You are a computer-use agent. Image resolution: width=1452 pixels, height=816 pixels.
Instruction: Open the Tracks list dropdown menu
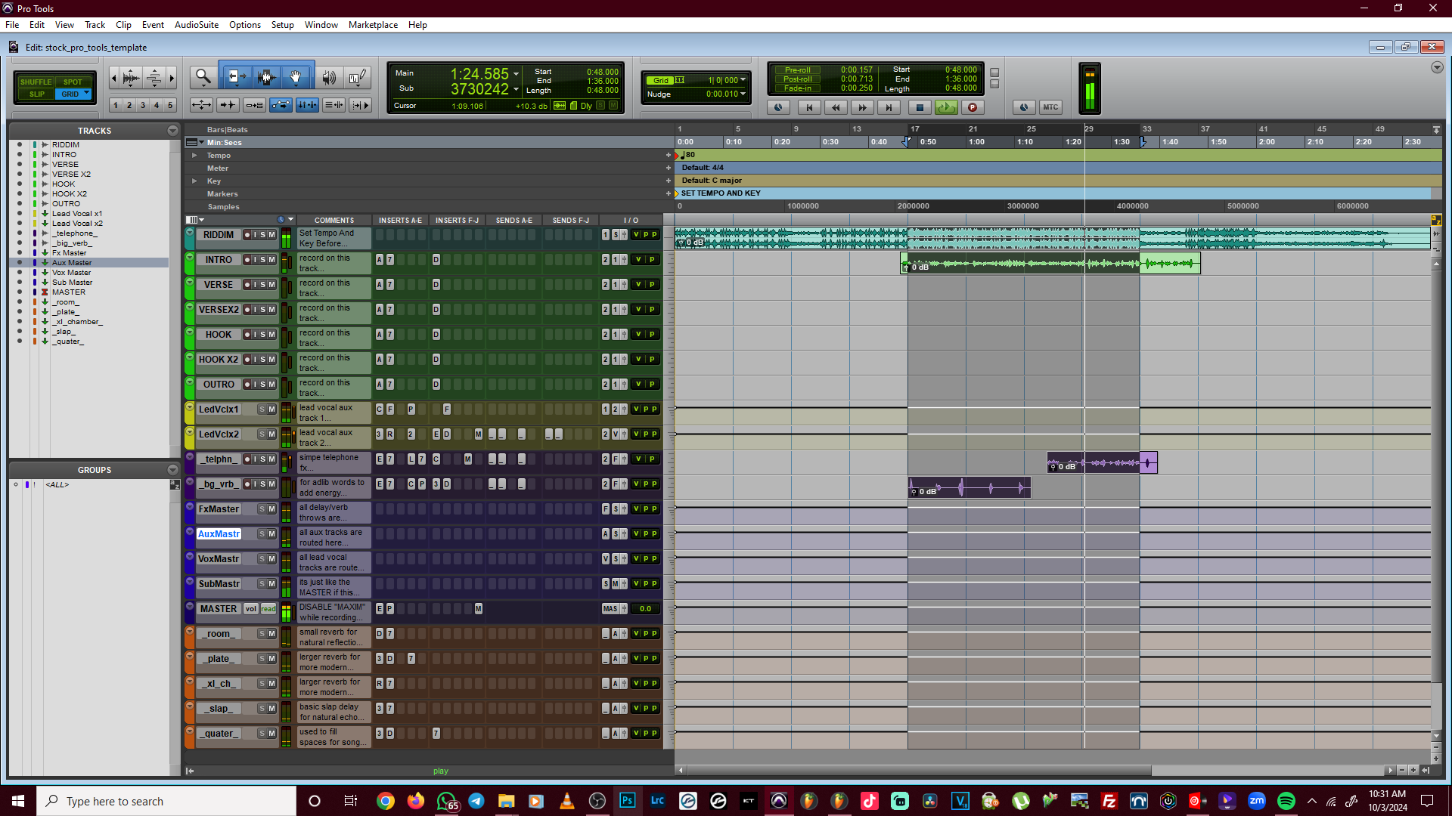coord(172,131)
